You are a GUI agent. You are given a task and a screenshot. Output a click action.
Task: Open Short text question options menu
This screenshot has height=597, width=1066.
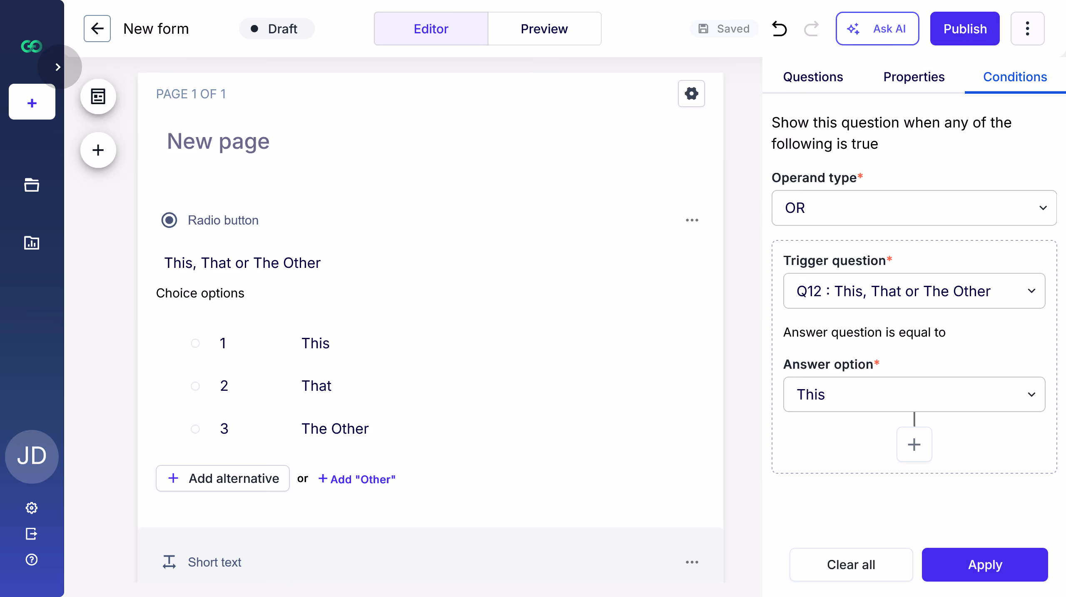click(692, 562)
